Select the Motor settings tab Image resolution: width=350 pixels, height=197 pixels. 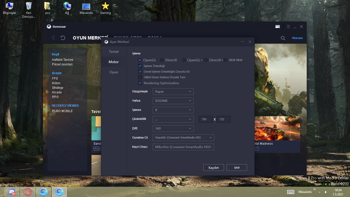114,62
